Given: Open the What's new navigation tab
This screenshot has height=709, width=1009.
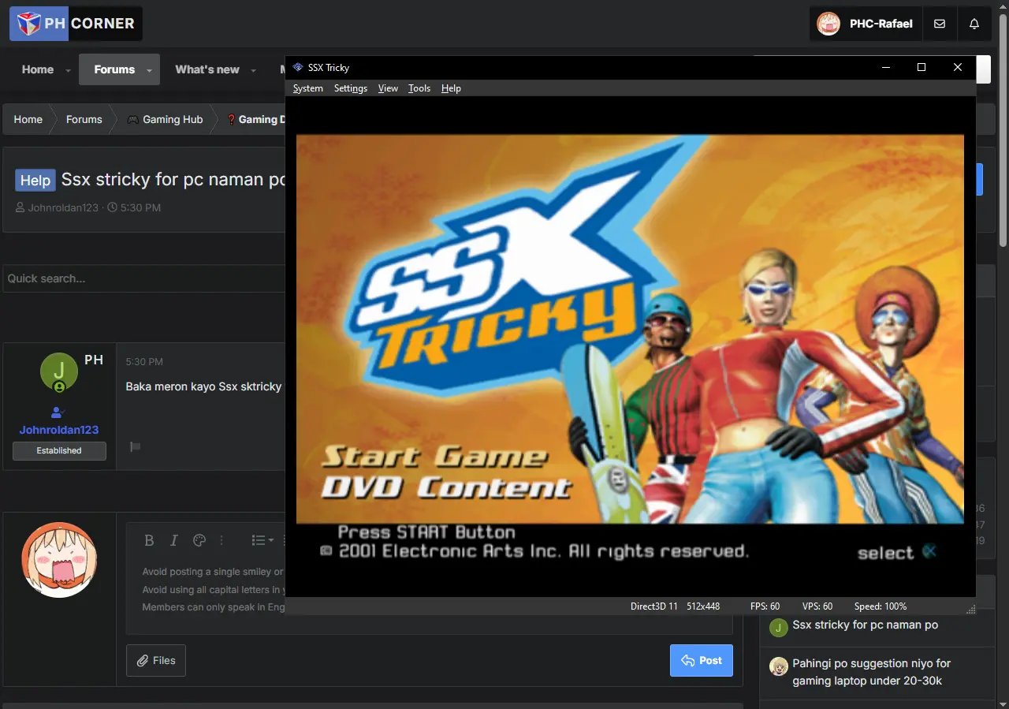Looking at the screenshot, I should pos(207,69).
